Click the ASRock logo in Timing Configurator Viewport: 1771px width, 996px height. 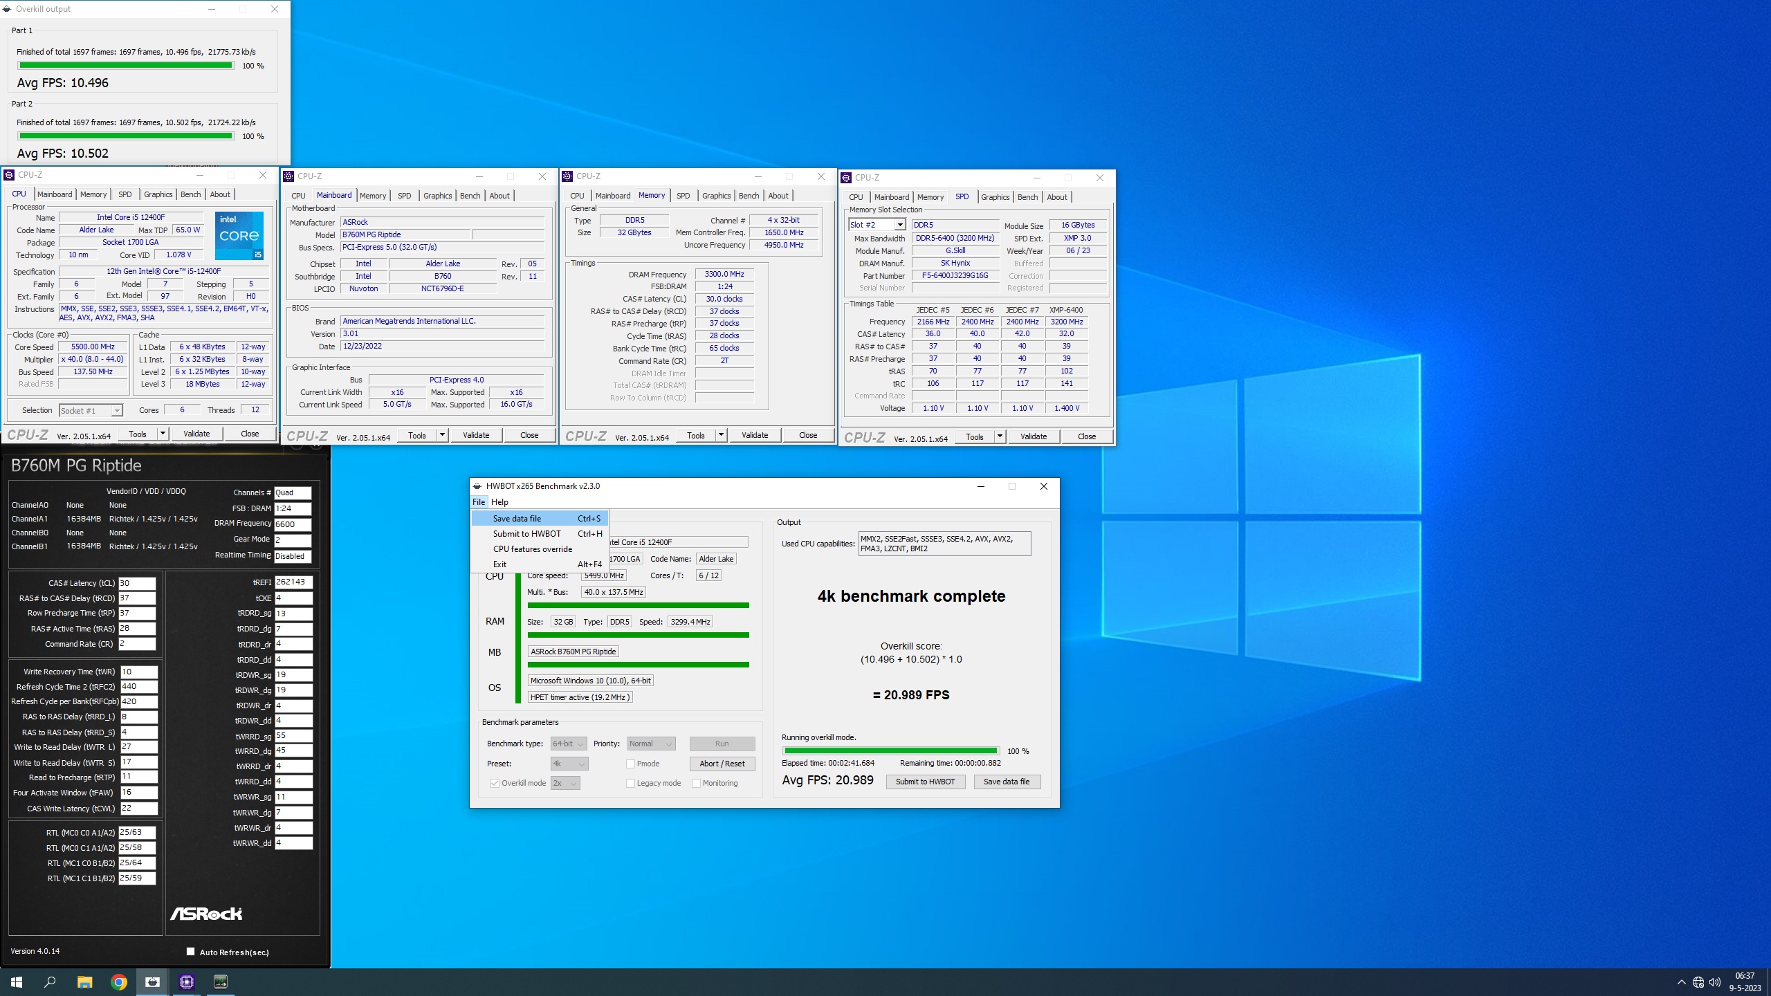pyautogui.click(x=206, y=914)
